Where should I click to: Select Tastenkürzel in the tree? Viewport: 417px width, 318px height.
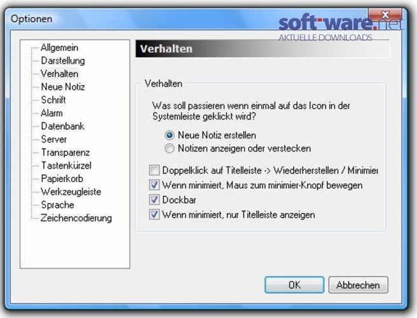(x=66, y=165)
